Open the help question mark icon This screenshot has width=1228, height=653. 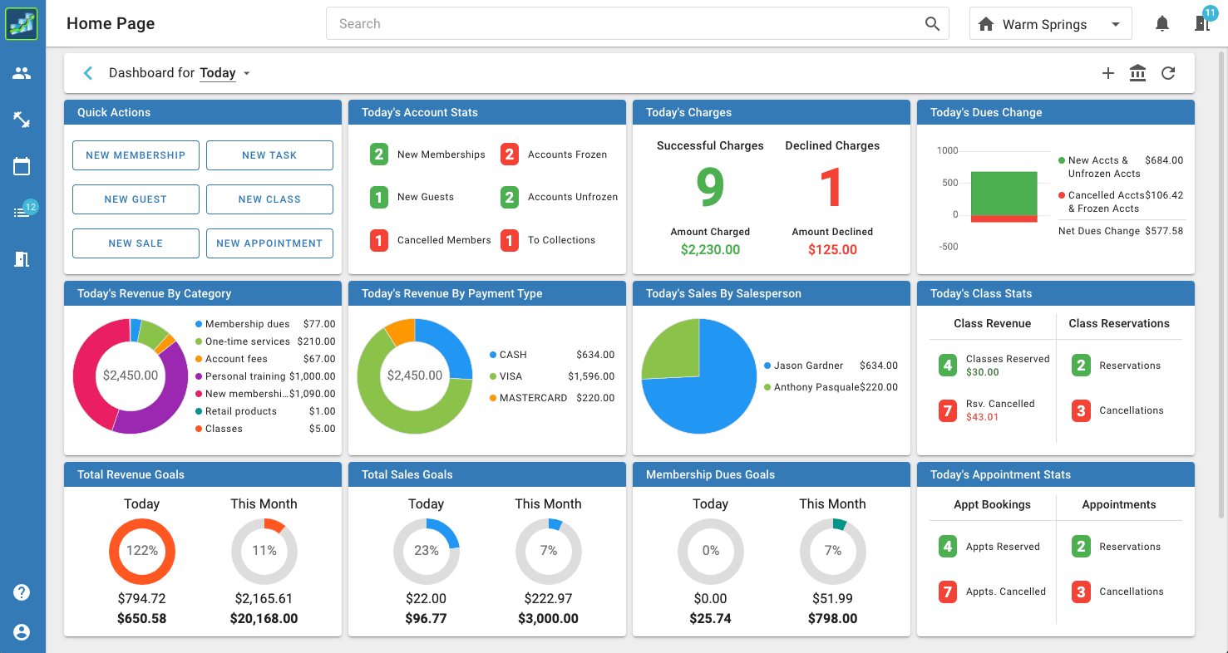(22, 592)
